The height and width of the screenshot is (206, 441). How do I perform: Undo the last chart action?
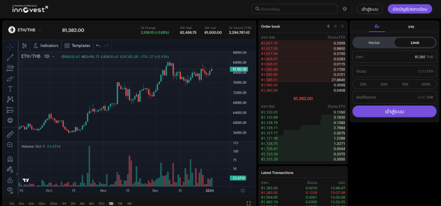tap(98, 46)
